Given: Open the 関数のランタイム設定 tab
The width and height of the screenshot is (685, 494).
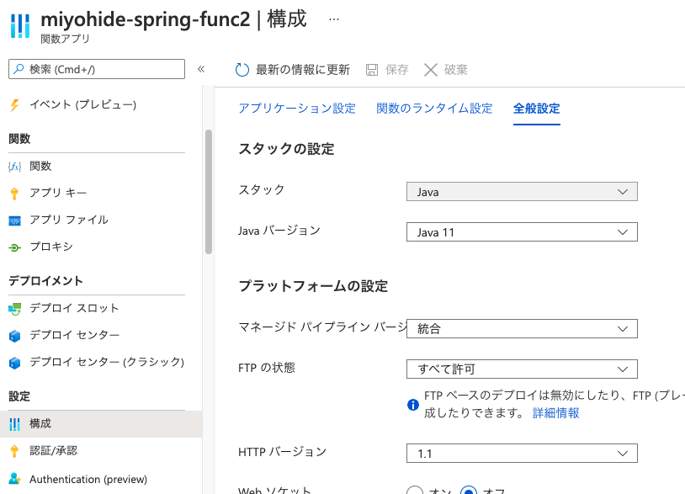Looking at the screenshot, I should point(434,108).
